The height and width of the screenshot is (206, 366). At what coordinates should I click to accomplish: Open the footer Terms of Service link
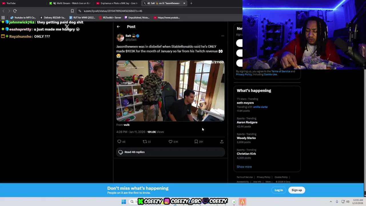245,177
